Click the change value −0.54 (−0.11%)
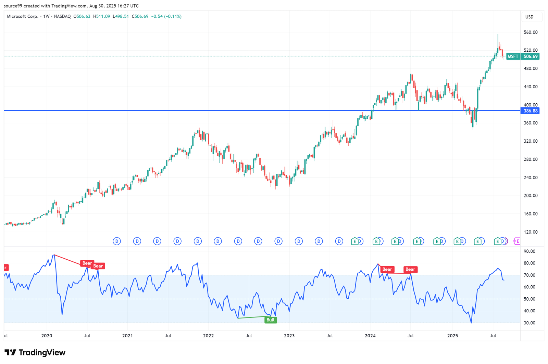This screenshot has width=548, height=364. coord(166,16)
